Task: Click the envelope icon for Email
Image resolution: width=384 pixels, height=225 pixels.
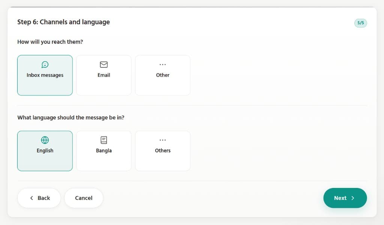Action: (104, 65)
